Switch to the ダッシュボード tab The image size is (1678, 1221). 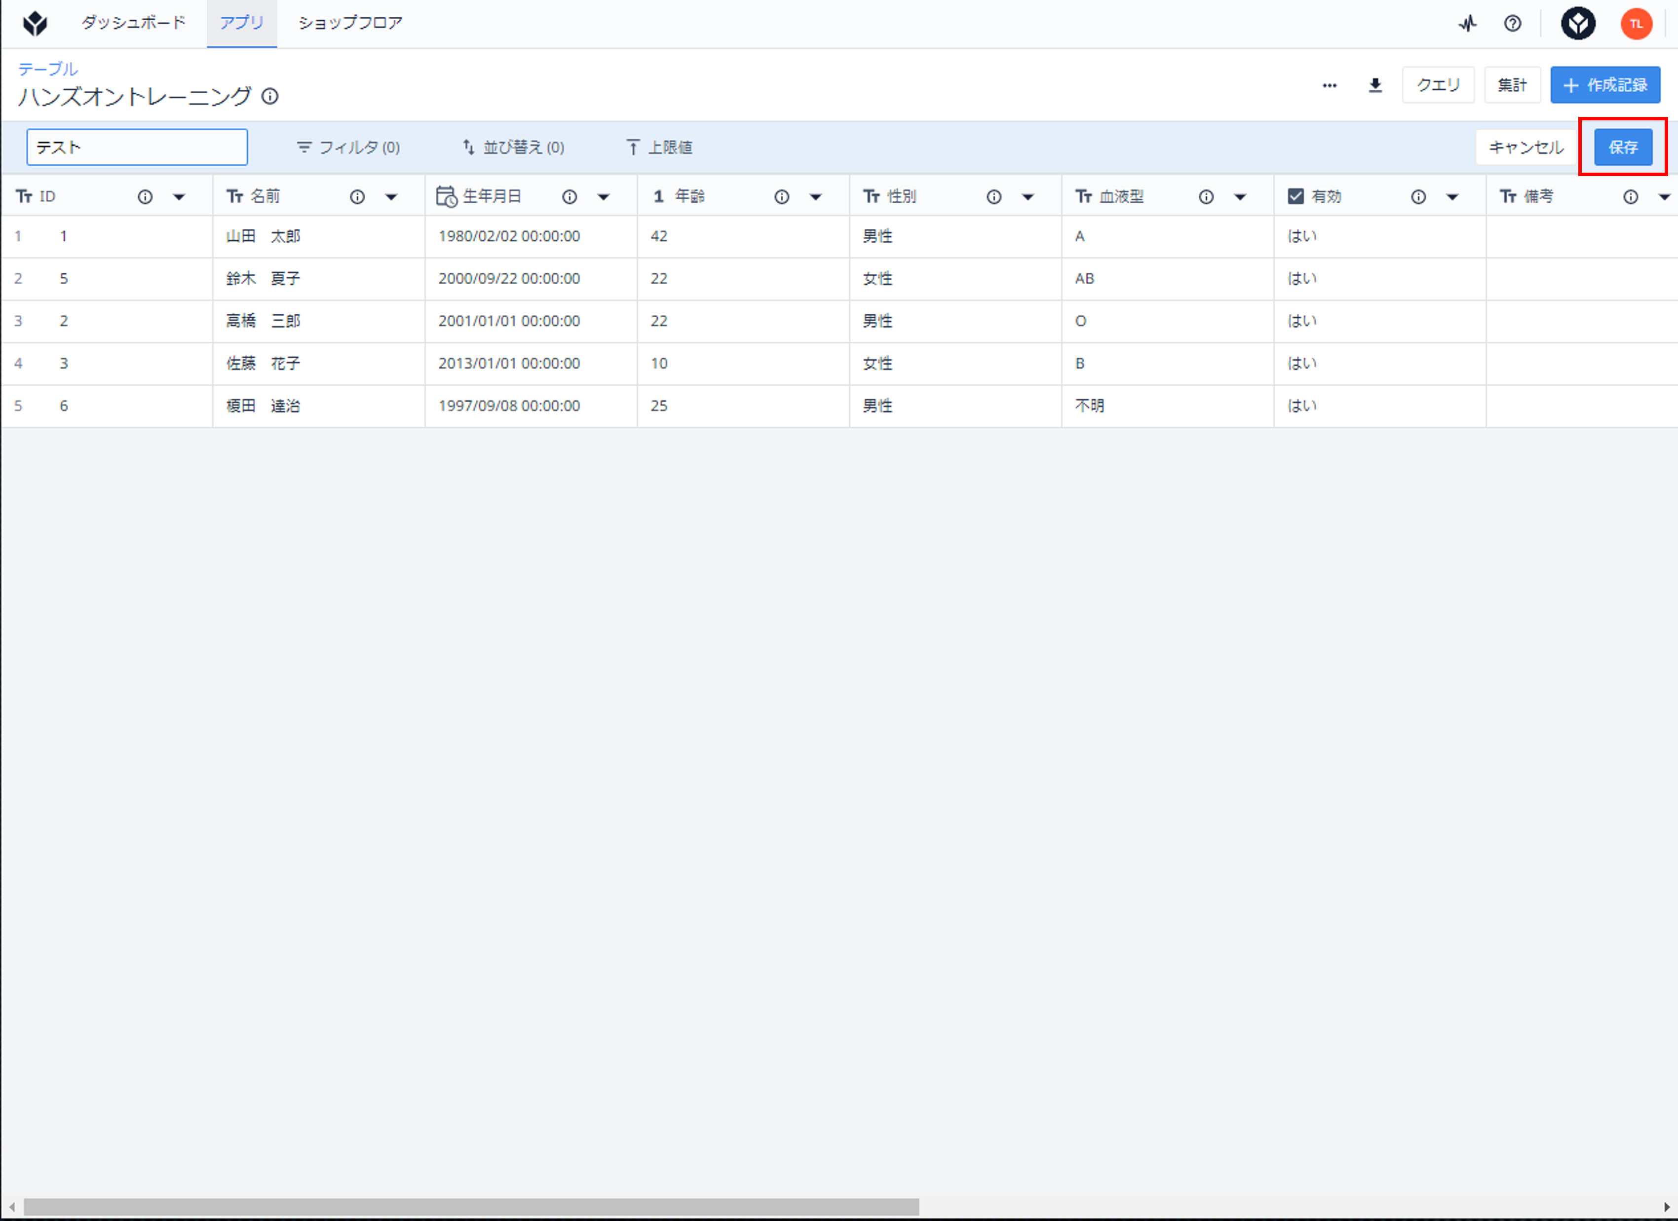pos(134,23)
